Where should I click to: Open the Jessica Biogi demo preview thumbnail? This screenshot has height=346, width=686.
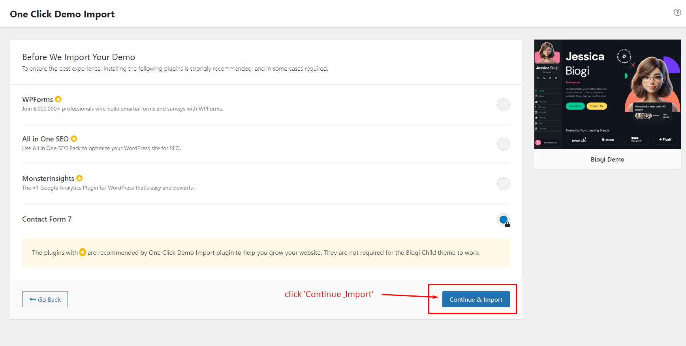(x=607, y=94)
